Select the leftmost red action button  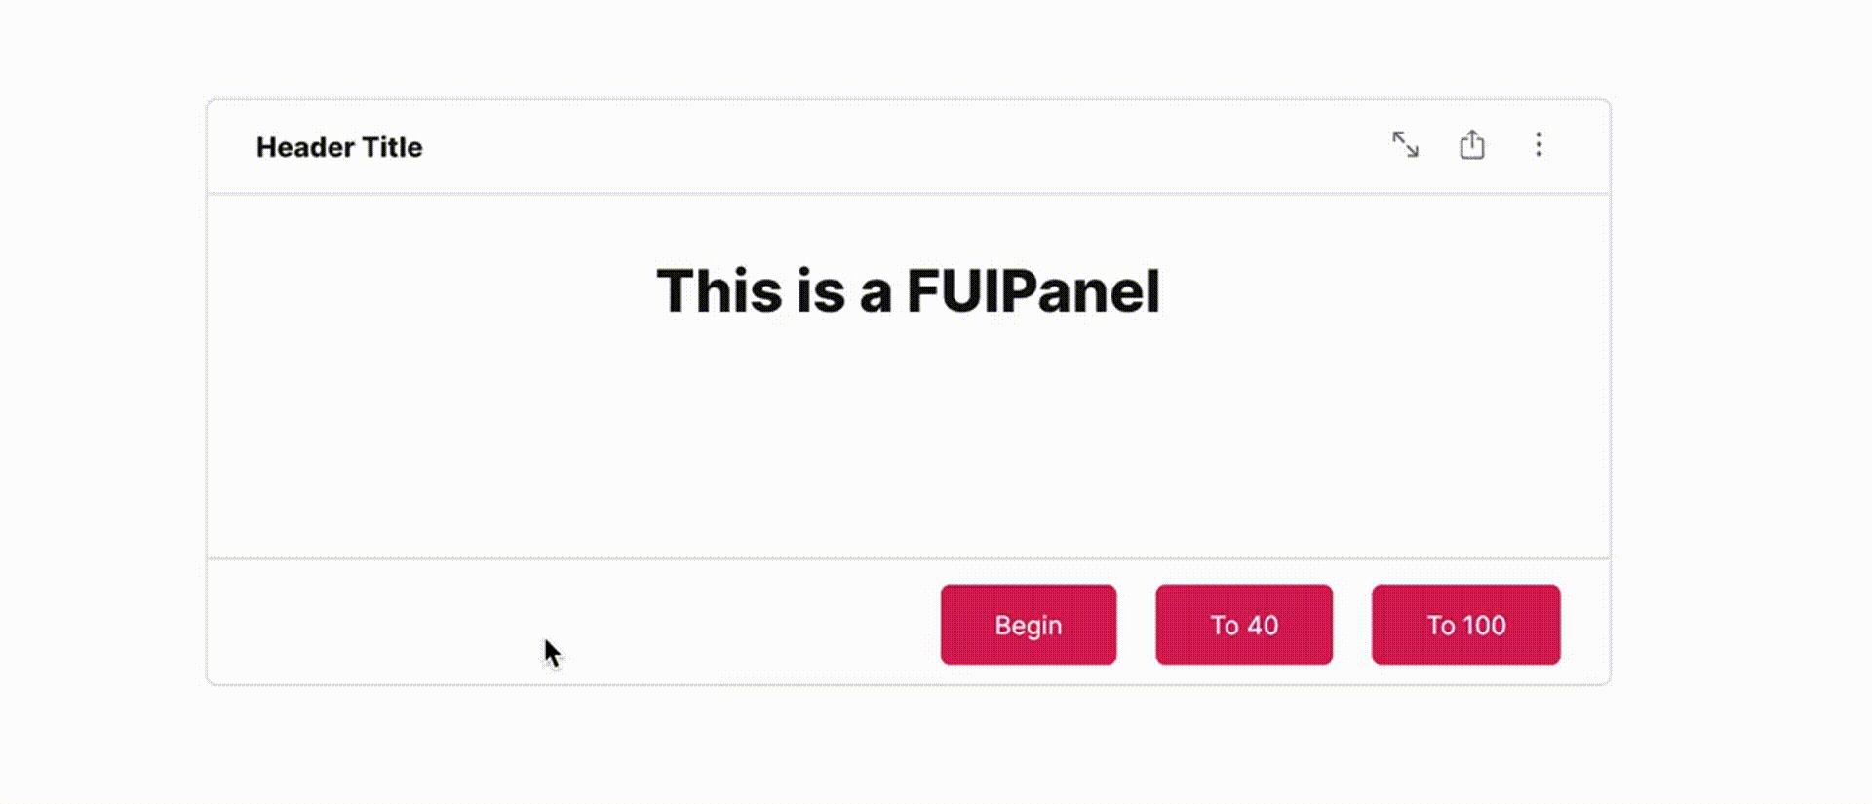click(x=1028, y=624)
